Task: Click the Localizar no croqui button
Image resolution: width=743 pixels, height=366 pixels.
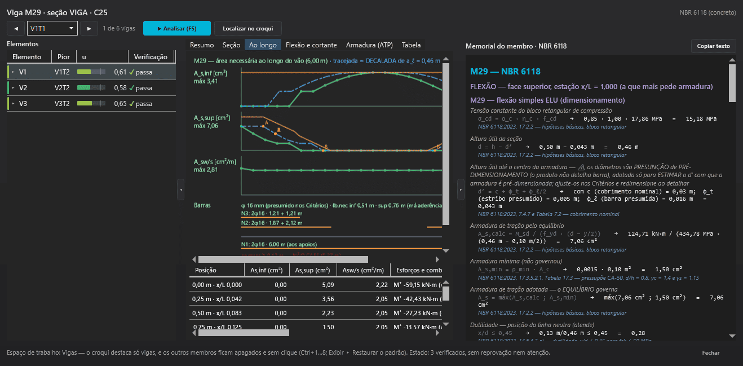Action: (248, 28)
